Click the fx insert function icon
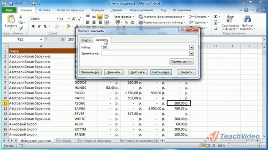Viewport: 268px width, 150px height. click(62, 40)
